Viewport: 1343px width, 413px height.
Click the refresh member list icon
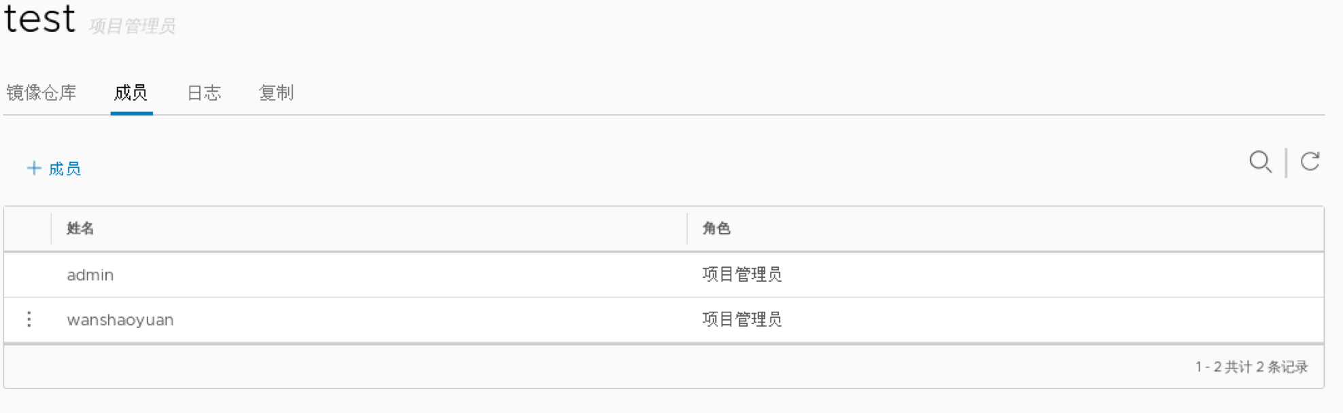point(1310,162)
